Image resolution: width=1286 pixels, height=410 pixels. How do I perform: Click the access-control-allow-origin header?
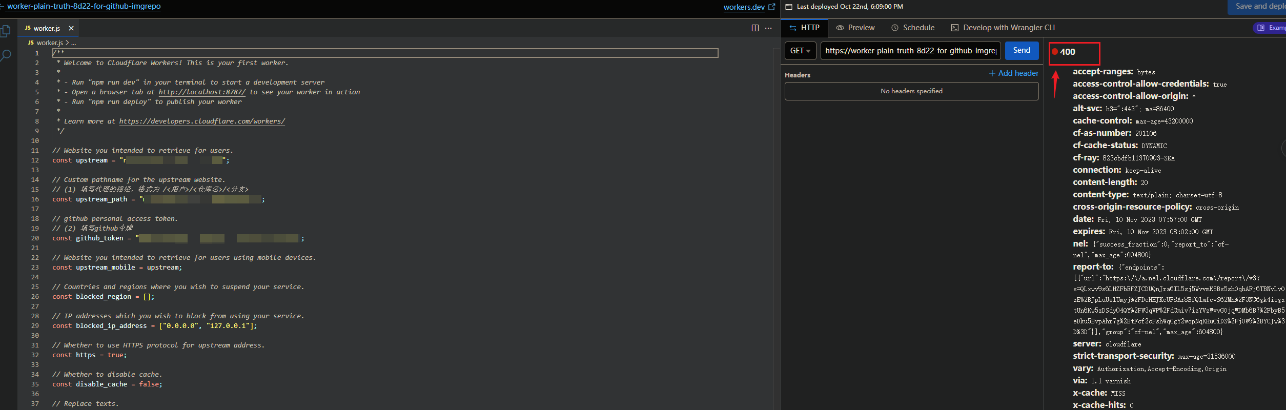[x=1134, y=96]
